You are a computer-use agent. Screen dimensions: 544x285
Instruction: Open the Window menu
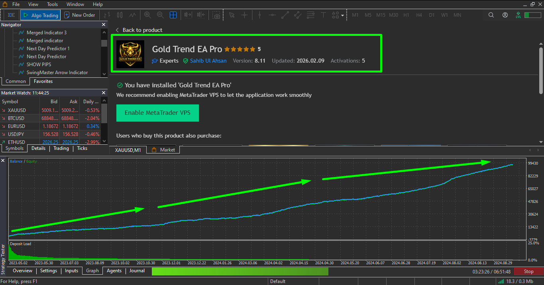[x=75, y=4]
